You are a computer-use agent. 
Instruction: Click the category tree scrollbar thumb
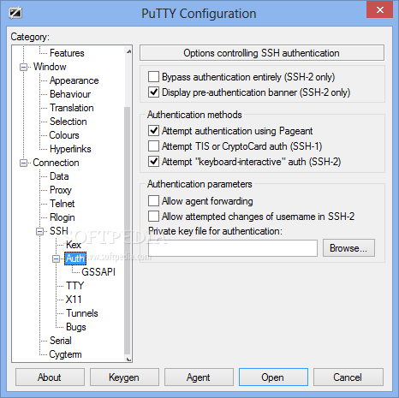pos(128,231)
